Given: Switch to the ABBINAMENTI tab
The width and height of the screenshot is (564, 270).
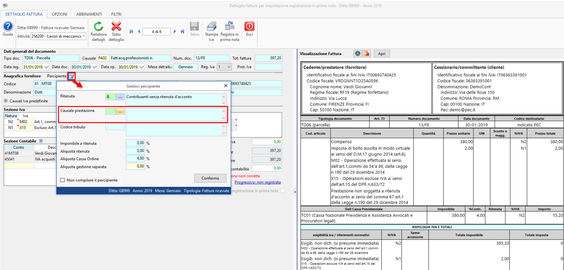Looking at the screenshot, I should tap(89, 14).
